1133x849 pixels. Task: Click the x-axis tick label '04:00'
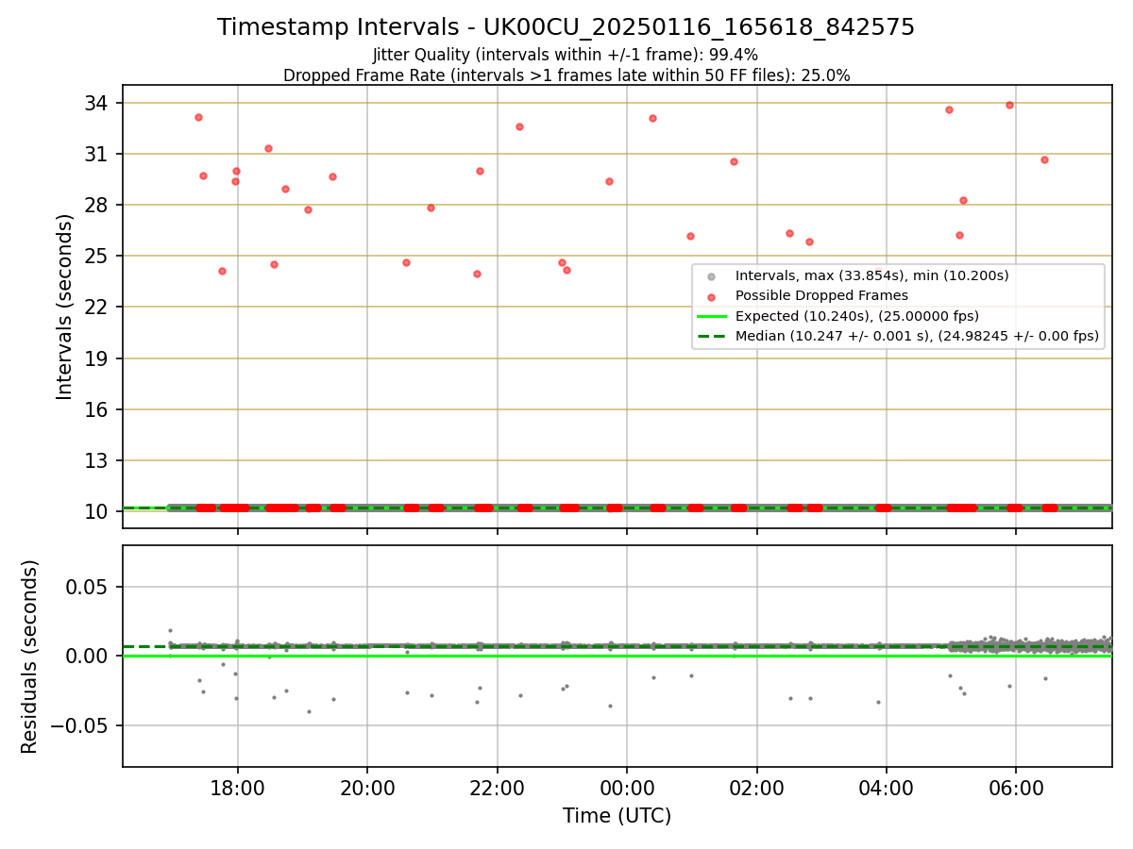tap(886, 787)
